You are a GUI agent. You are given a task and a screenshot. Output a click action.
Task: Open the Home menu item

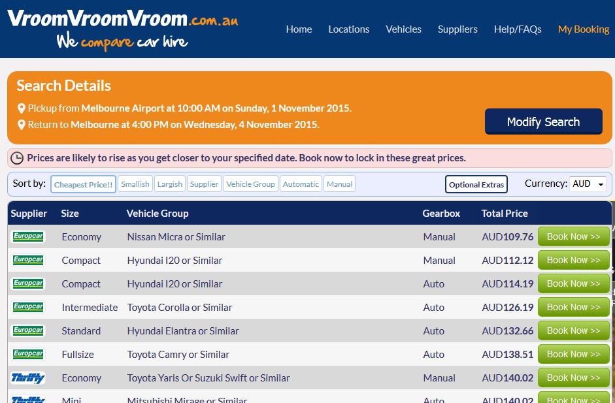299,29
